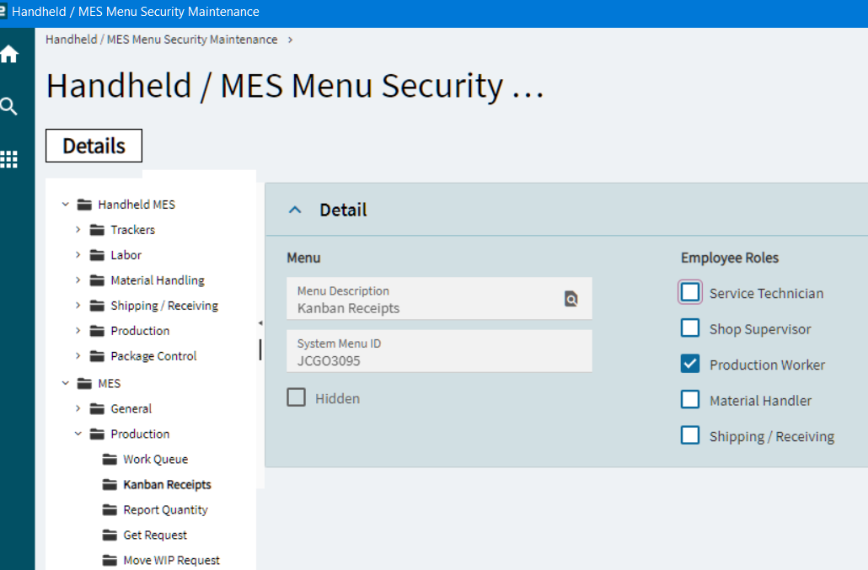Viewport: 868px width, 570px height.
Task: Expand the Shipping / Receiving tree node
Action: 78,305
